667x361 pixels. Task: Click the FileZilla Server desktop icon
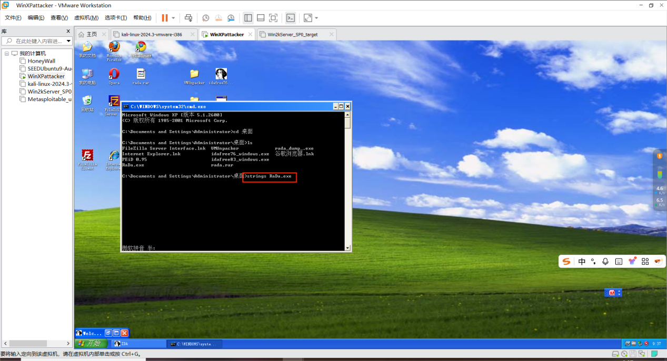(113, 105)
